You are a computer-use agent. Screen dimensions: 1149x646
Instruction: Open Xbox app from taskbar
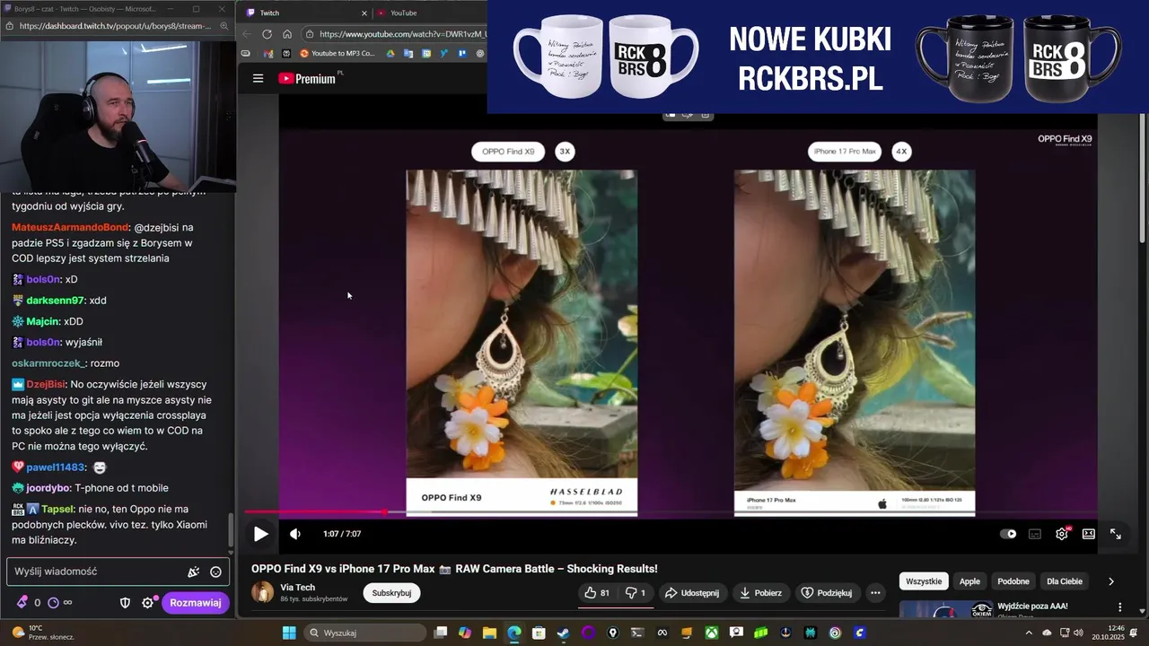click(x=711, y=633)
